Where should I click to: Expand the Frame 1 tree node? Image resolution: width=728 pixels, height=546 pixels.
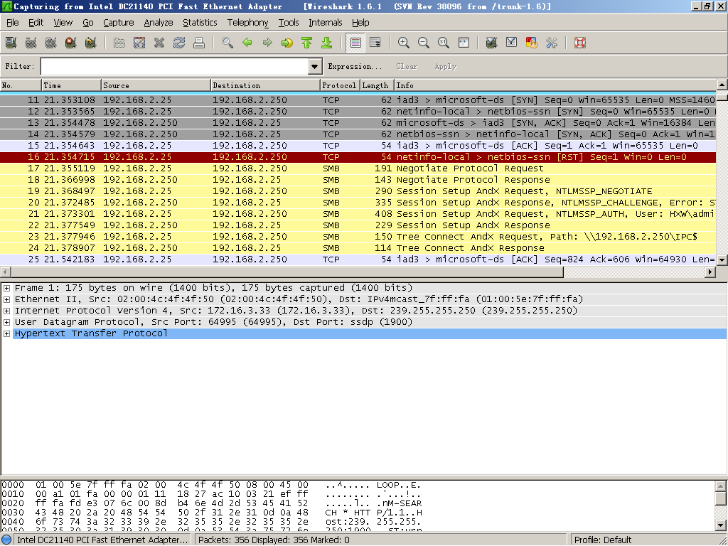6,288
